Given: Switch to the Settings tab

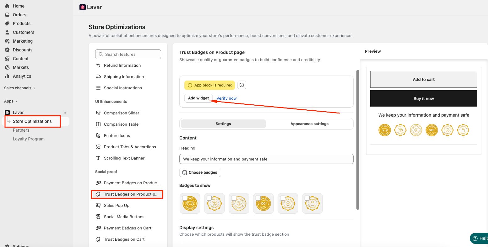Looking at the screenshot, I should point(223,124).
